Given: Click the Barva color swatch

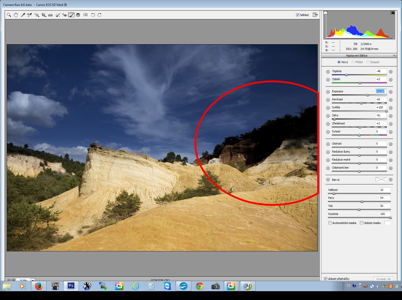Looking at the screenshot, I should click(x=381, y=179).
